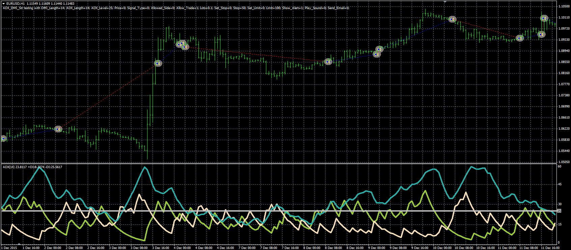Click the 1.05050 price label
The width and height of the screenshot is (571, 250).
click(x=564, y=162)
